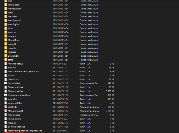Click the fontawesome-webfont font icon
The height and width of the screenshot is (133, 179).
[x=5, y=95]
